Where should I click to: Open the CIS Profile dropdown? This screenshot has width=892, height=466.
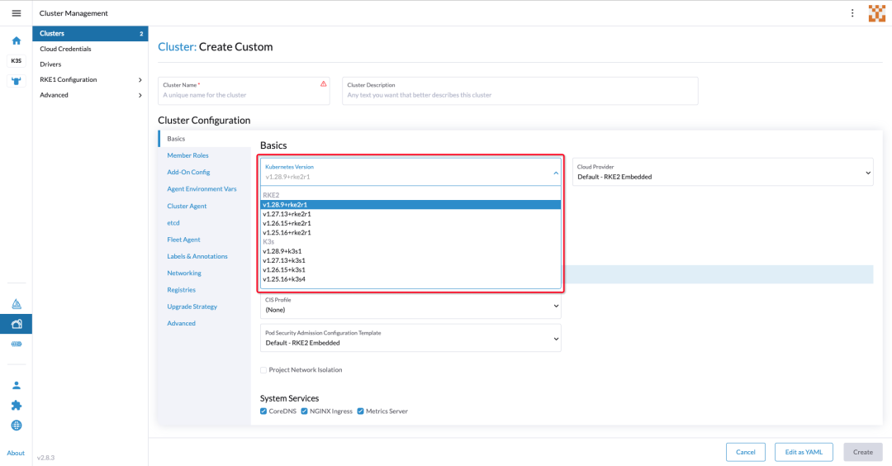(x=410, y=305)
